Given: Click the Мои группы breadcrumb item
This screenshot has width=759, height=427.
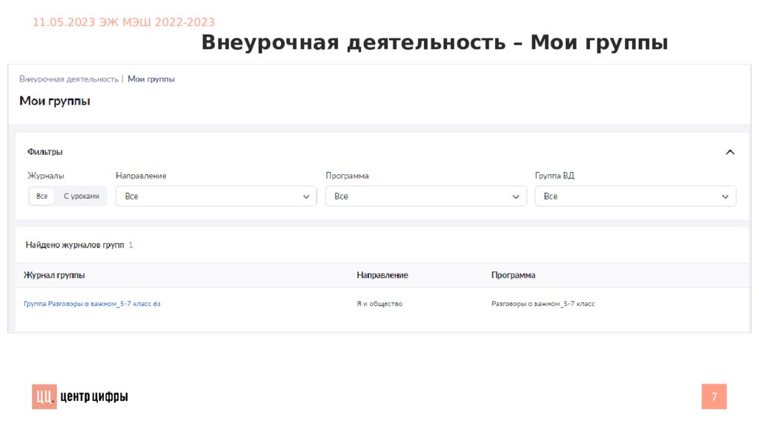Looking at the screenshot, I should coord(151,79).
